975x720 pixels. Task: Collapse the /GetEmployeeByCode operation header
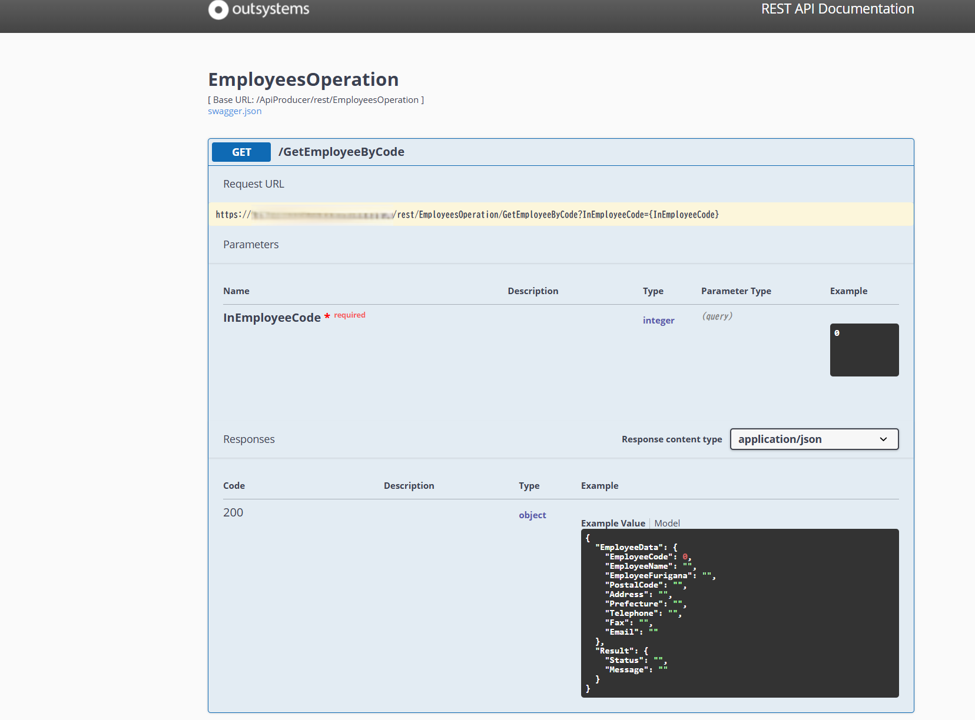pos(341,152)
